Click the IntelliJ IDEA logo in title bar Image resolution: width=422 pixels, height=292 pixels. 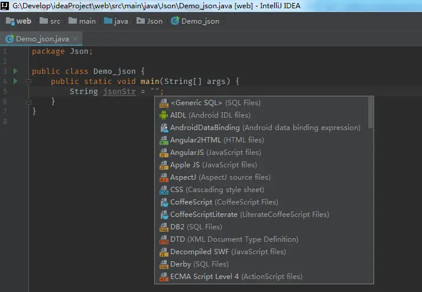5,5
